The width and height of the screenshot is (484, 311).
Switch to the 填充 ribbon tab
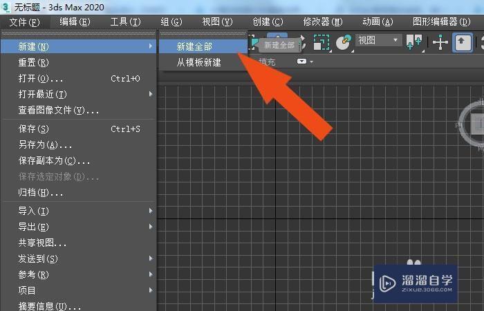coord(267,62)
